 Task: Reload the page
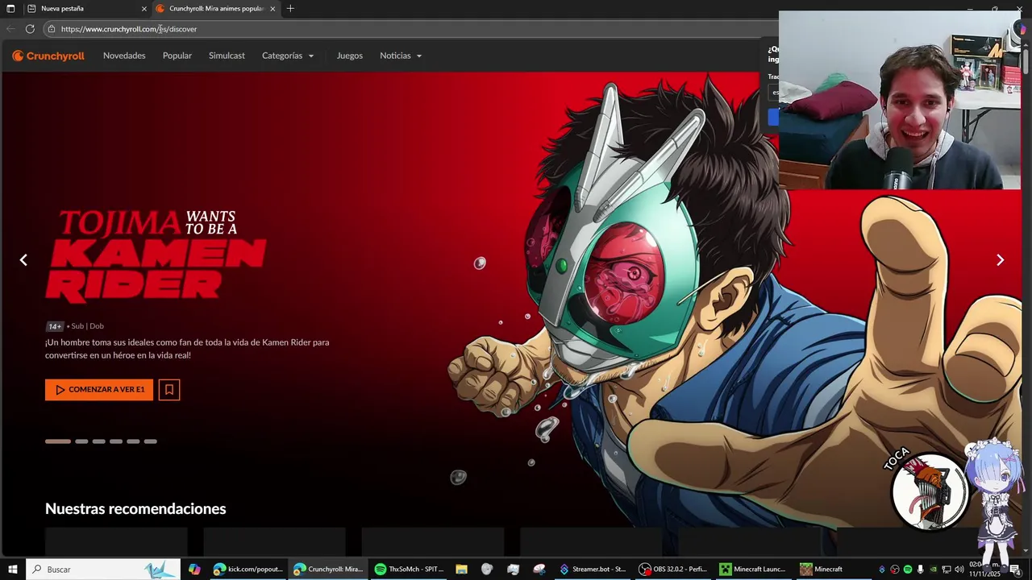pos(30,29)
